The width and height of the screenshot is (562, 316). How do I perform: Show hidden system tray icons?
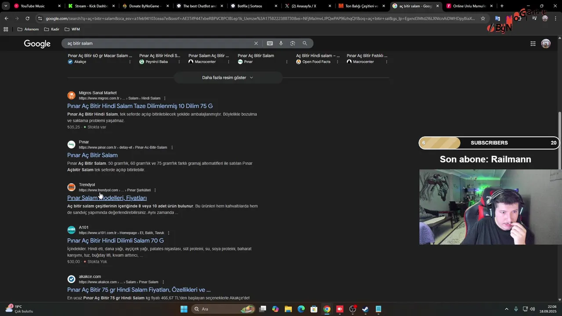[x=506, y=309]
